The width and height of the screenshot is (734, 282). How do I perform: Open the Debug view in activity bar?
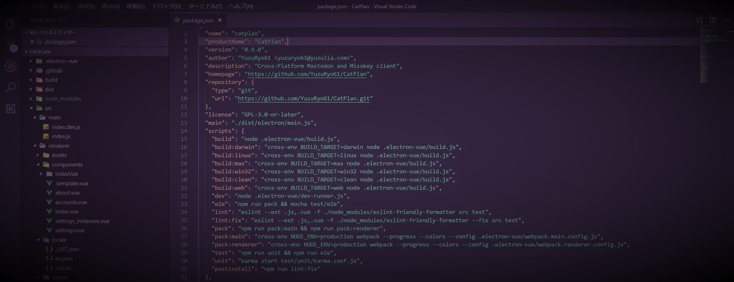point(10,66)
